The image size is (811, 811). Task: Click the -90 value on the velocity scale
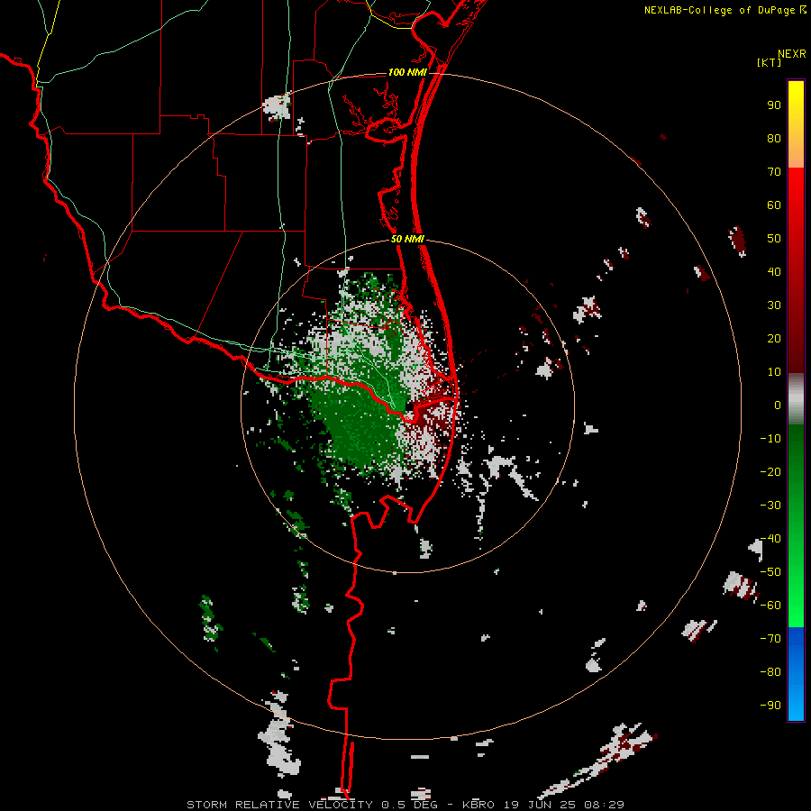(x=770, y=706)
